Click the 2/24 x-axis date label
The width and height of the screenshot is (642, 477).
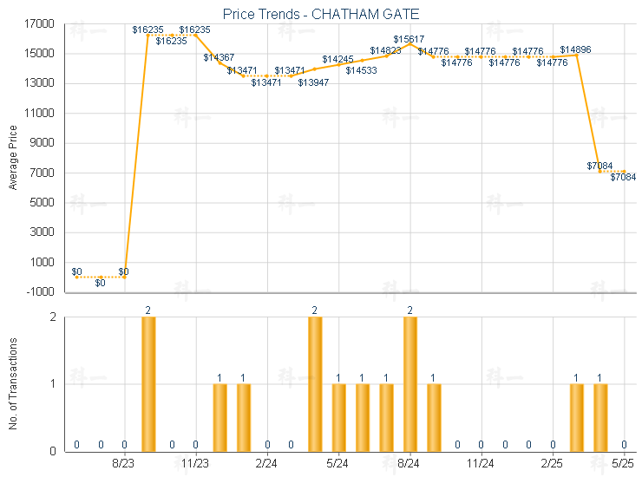(x=267, y=465)
